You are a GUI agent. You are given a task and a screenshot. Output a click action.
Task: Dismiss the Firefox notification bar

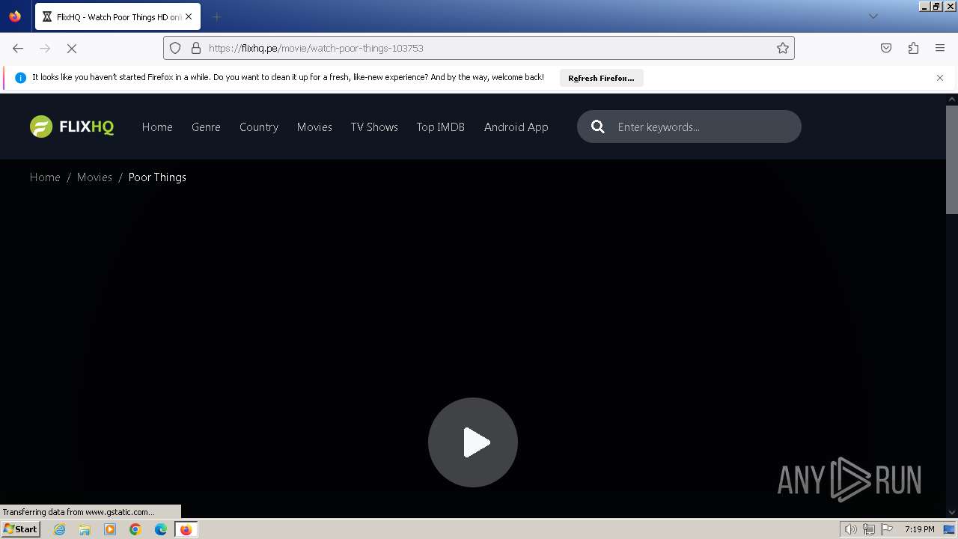coord(940,78)
